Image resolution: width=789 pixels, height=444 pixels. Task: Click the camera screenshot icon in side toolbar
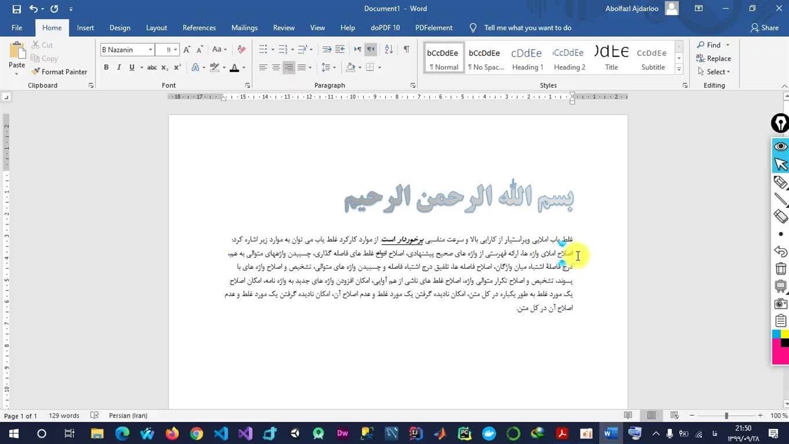click(780, 303)
